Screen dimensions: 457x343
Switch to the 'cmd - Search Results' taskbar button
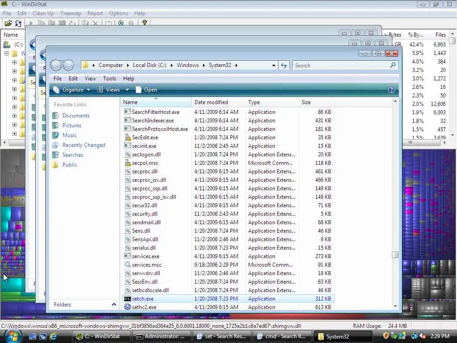[x=282, y=336]
